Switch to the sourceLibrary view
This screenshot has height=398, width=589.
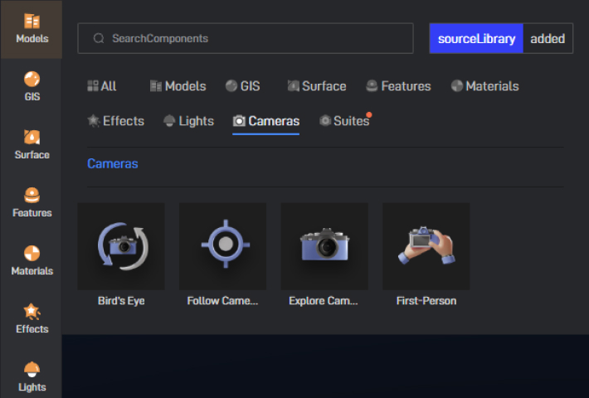pos(476,38)
